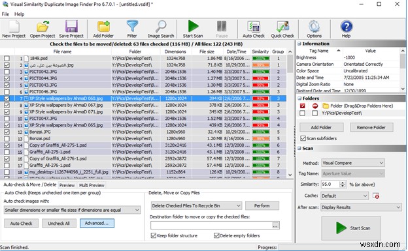Click the Save Project floppy icon

tap(71, 29)
